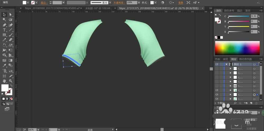Pick the Rotate tool

(4, 45)
